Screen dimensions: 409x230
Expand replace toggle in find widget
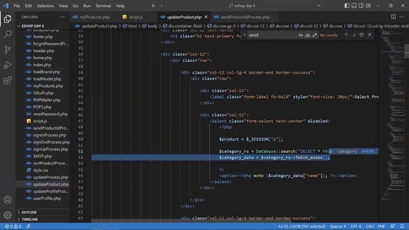pos(244,35)
